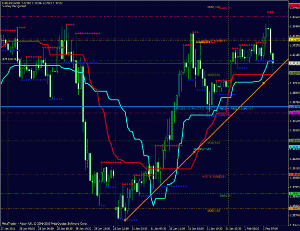300x231 pixels.
Task: Click the 1 Feb 03:30 time label
Action: [252, 229]
